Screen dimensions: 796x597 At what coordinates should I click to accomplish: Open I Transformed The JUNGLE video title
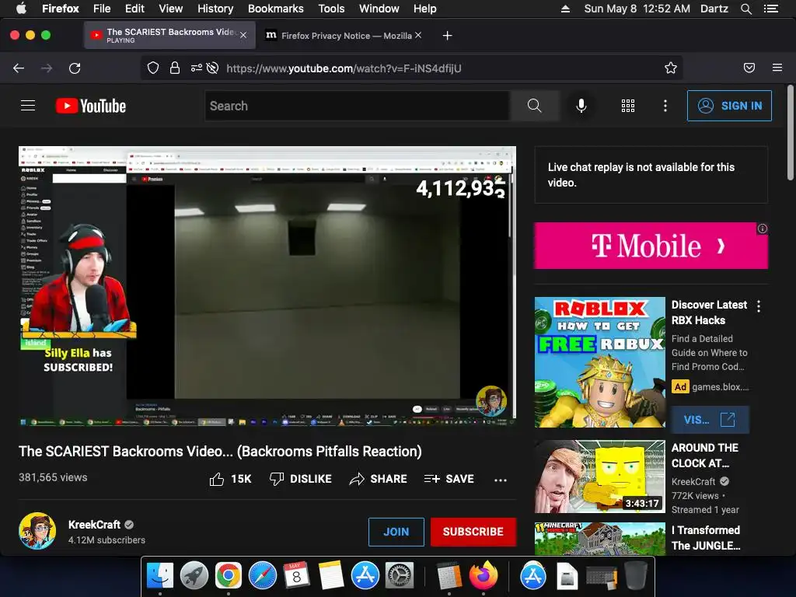point(706,538)
